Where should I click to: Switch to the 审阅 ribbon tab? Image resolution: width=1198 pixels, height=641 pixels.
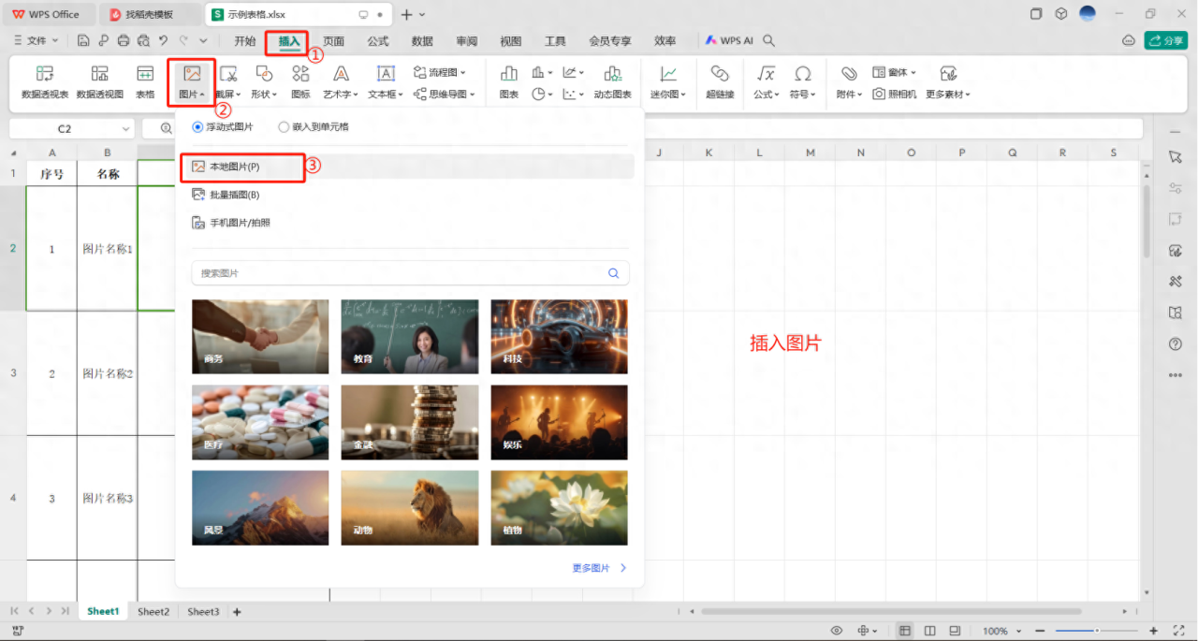[x=466, y=40]
